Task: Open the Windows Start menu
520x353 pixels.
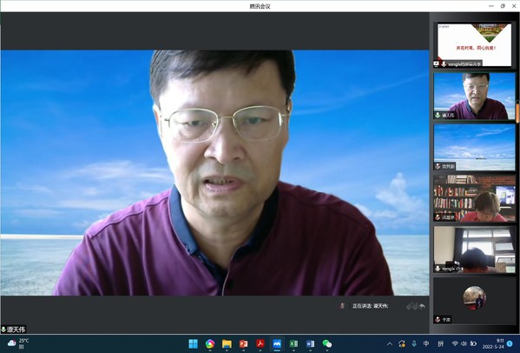Action: (193, 343)
